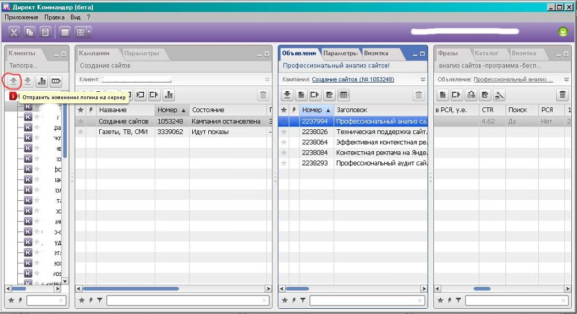Click the trash icon in Фразы panel
Image resolution: width=577 pixels, height=314 pixels.
point(563,95)
